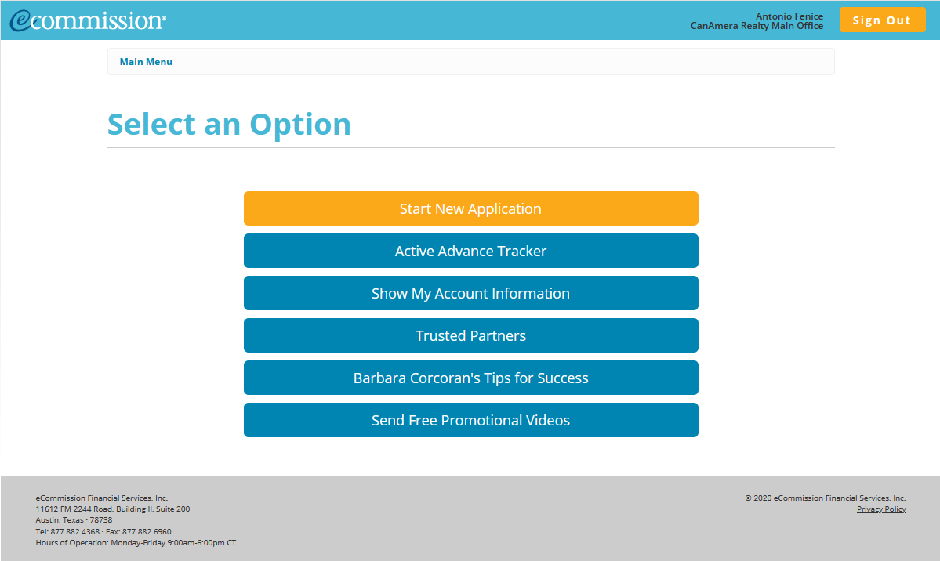This screenshot has width=940, height=561.
Task: Select the CanAmera Realty Main Office label
Action: 757,25
